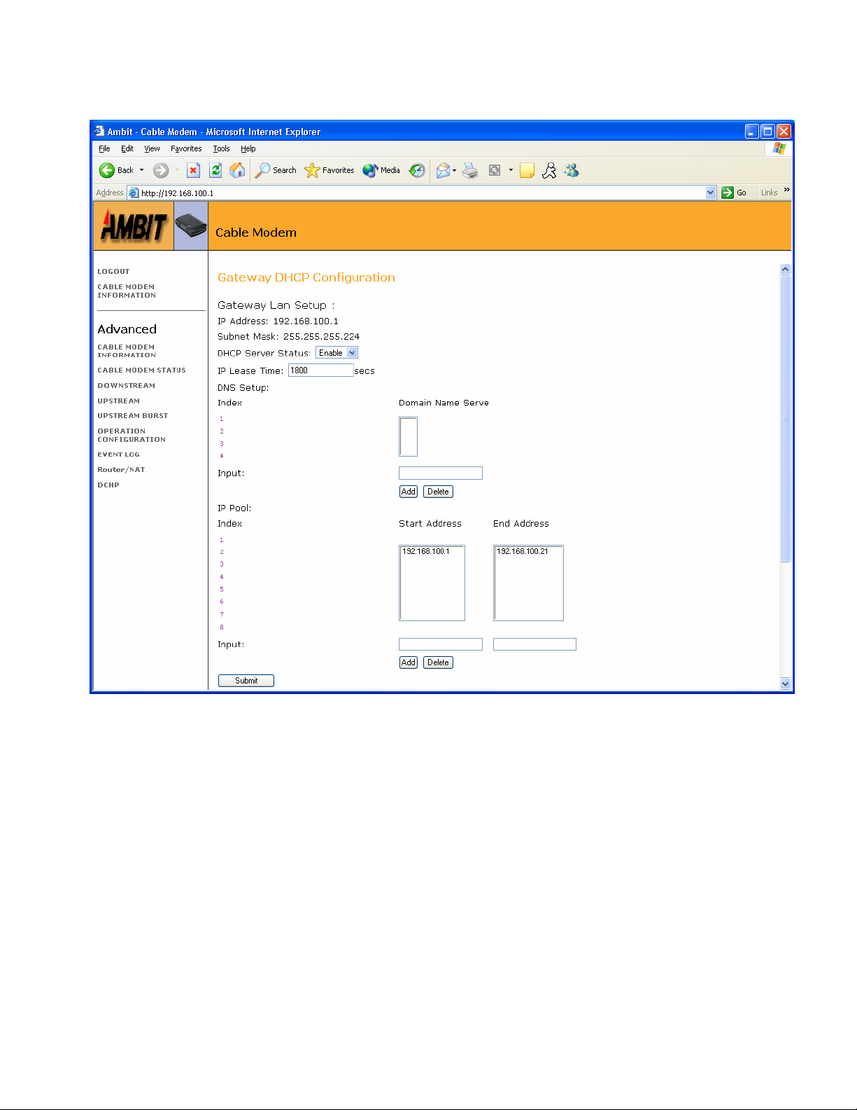Viewport: 857px width, 1110px height.
Task: Click the green Go arrow button
Action: pyautogui.click(x=728, y=193)
